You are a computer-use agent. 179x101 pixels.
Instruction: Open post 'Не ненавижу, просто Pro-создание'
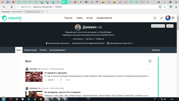[62, 92]
